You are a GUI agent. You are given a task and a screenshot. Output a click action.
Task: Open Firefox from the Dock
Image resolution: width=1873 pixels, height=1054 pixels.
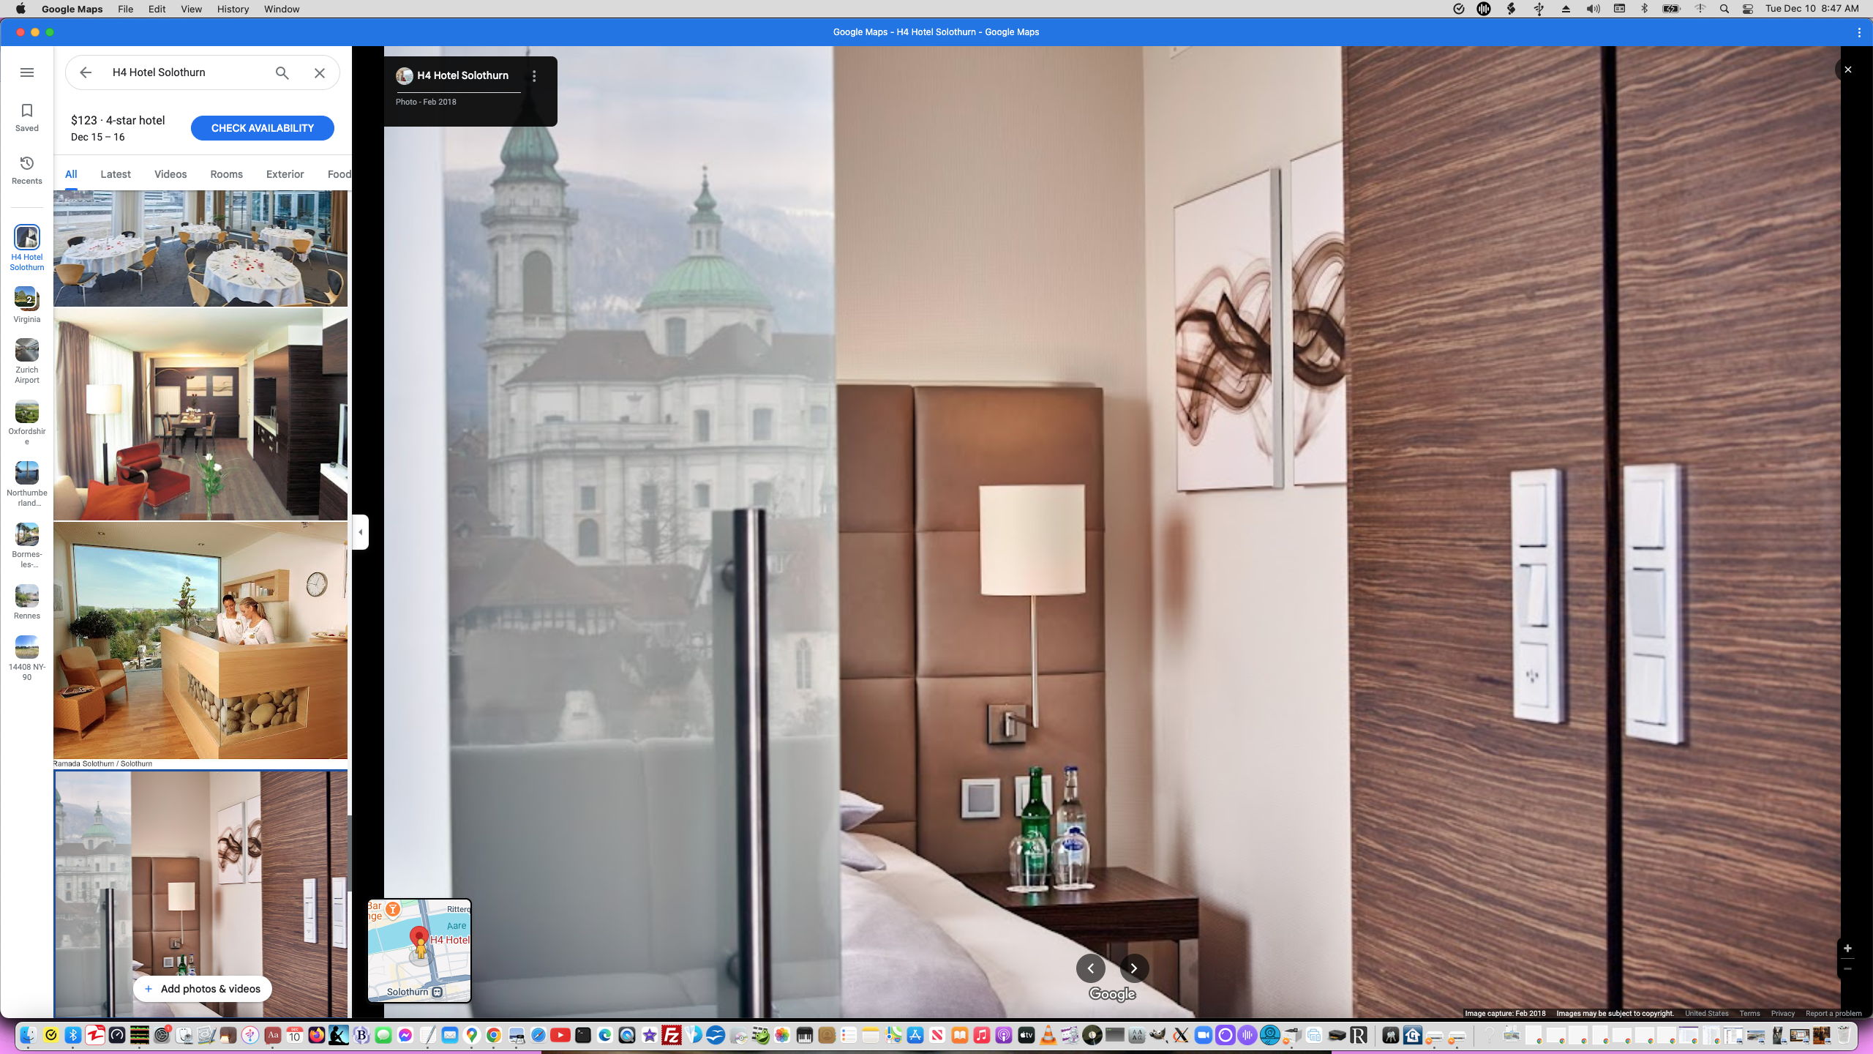(x=317, y=1036)
